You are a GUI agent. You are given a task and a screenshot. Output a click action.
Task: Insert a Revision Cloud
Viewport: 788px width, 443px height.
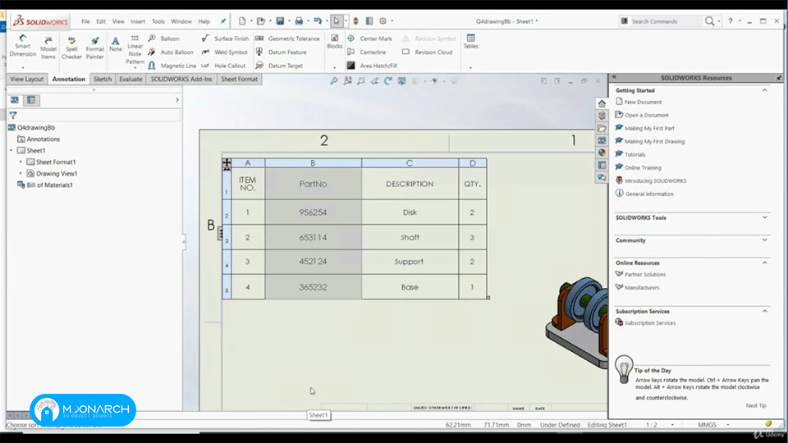point(427,53)
